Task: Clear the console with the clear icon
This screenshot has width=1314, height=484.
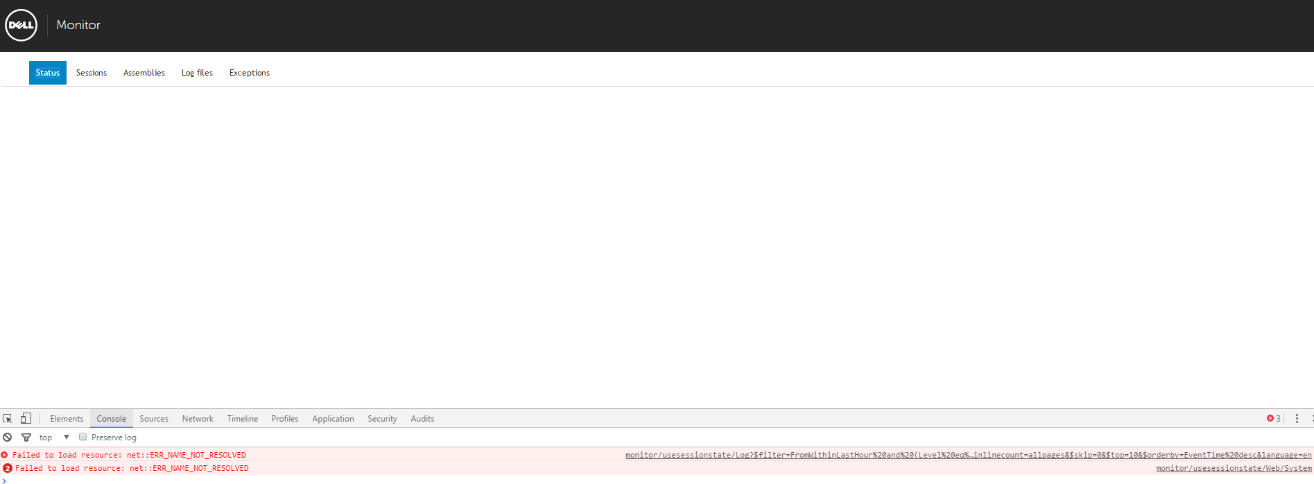Action: click(x=8, y=438)
